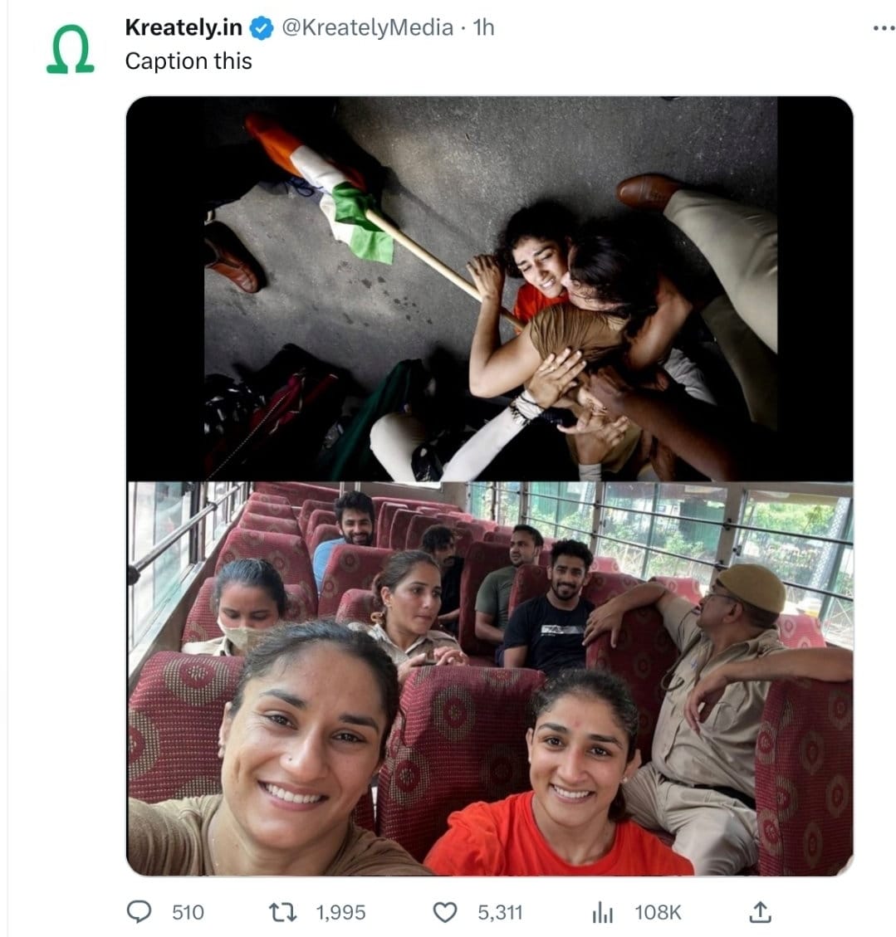Click the 510 replies count
This screenshot has width=896, height=937.
pos(188,913)
